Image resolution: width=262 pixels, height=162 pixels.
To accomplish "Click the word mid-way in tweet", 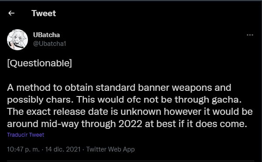I will tap(60, 124).
